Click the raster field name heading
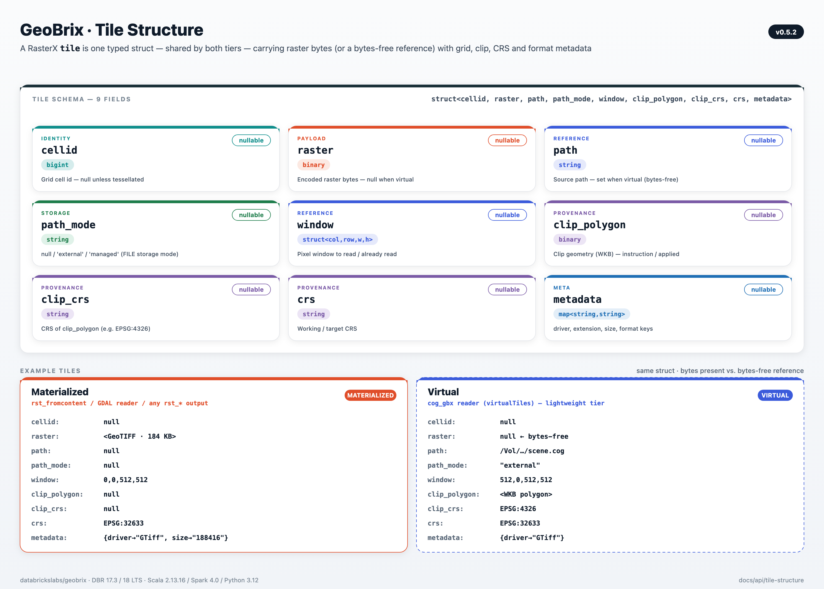Image resolution: width=824 pixels, height=589 pixels. 315,150
